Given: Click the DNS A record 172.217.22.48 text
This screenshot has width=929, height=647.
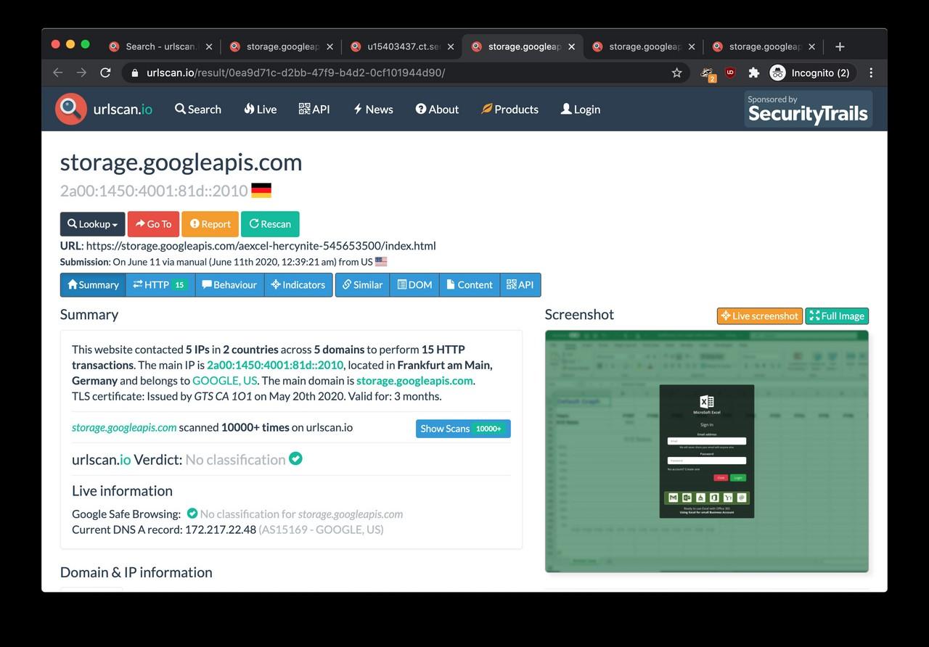Looking at the screenshot, I should [x=221, y=529].
